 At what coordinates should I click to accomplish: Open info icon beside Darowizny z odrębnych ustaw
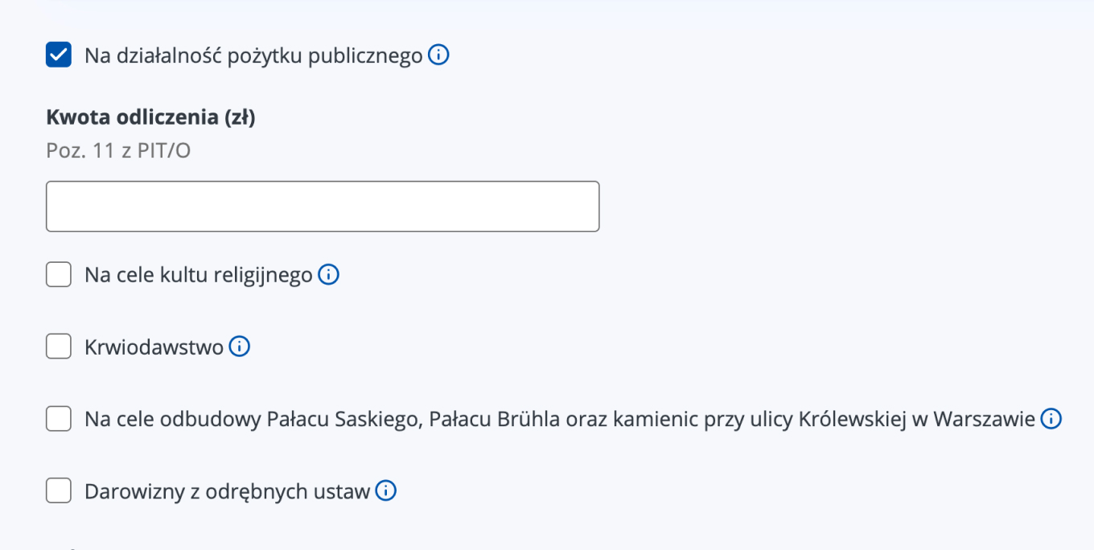386,490
